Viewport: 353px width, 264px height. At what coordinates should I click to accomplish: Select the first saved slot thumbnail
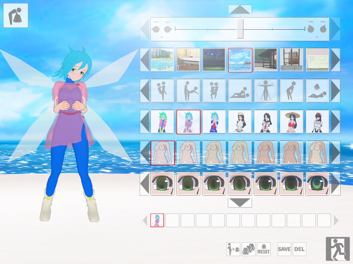(157, 220)
